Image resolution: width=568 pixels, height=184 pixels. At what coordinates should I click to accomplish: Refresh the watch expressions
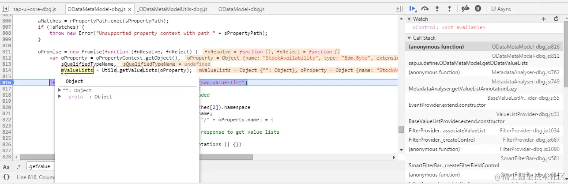click(556, 19)
